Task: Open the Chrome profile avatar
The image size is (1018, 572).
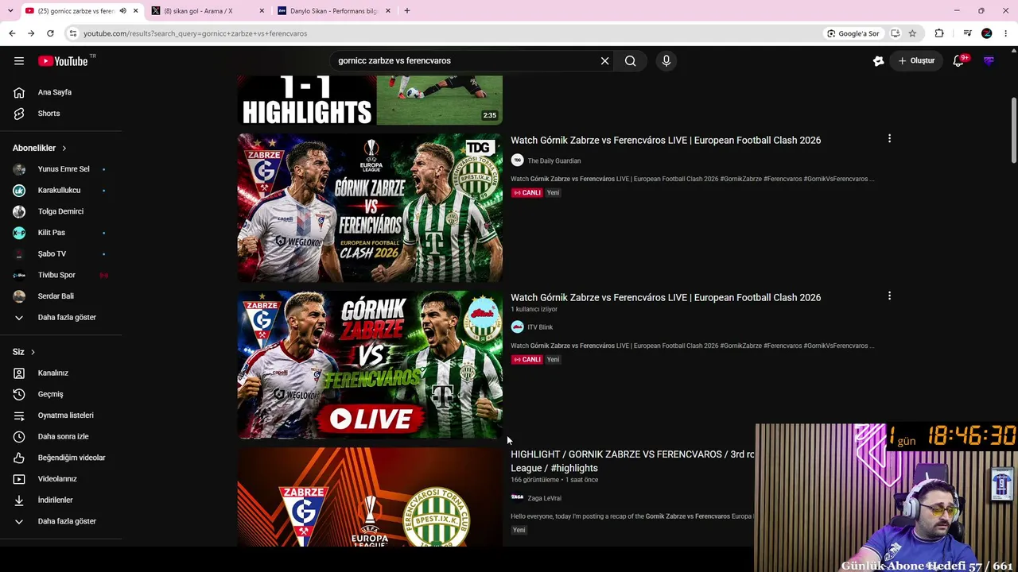Action: click(x=987, y=33)
